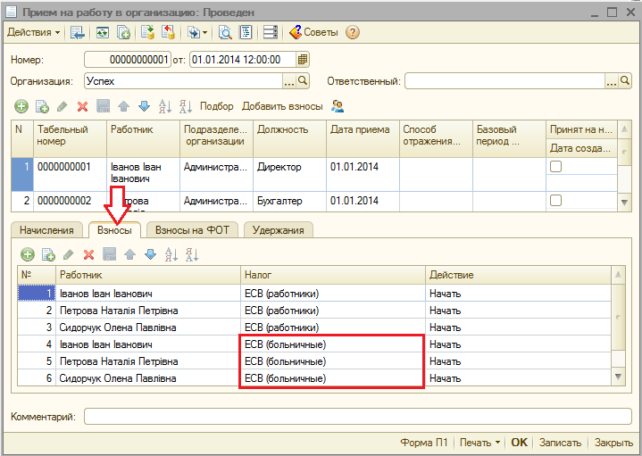
Task: Open the subordination structure icon
Action: click(246, 32)
